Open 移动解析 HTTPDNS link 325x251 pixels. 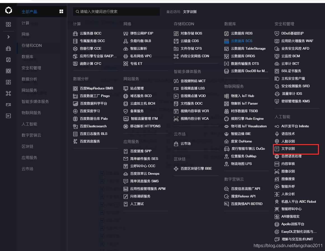145,126
